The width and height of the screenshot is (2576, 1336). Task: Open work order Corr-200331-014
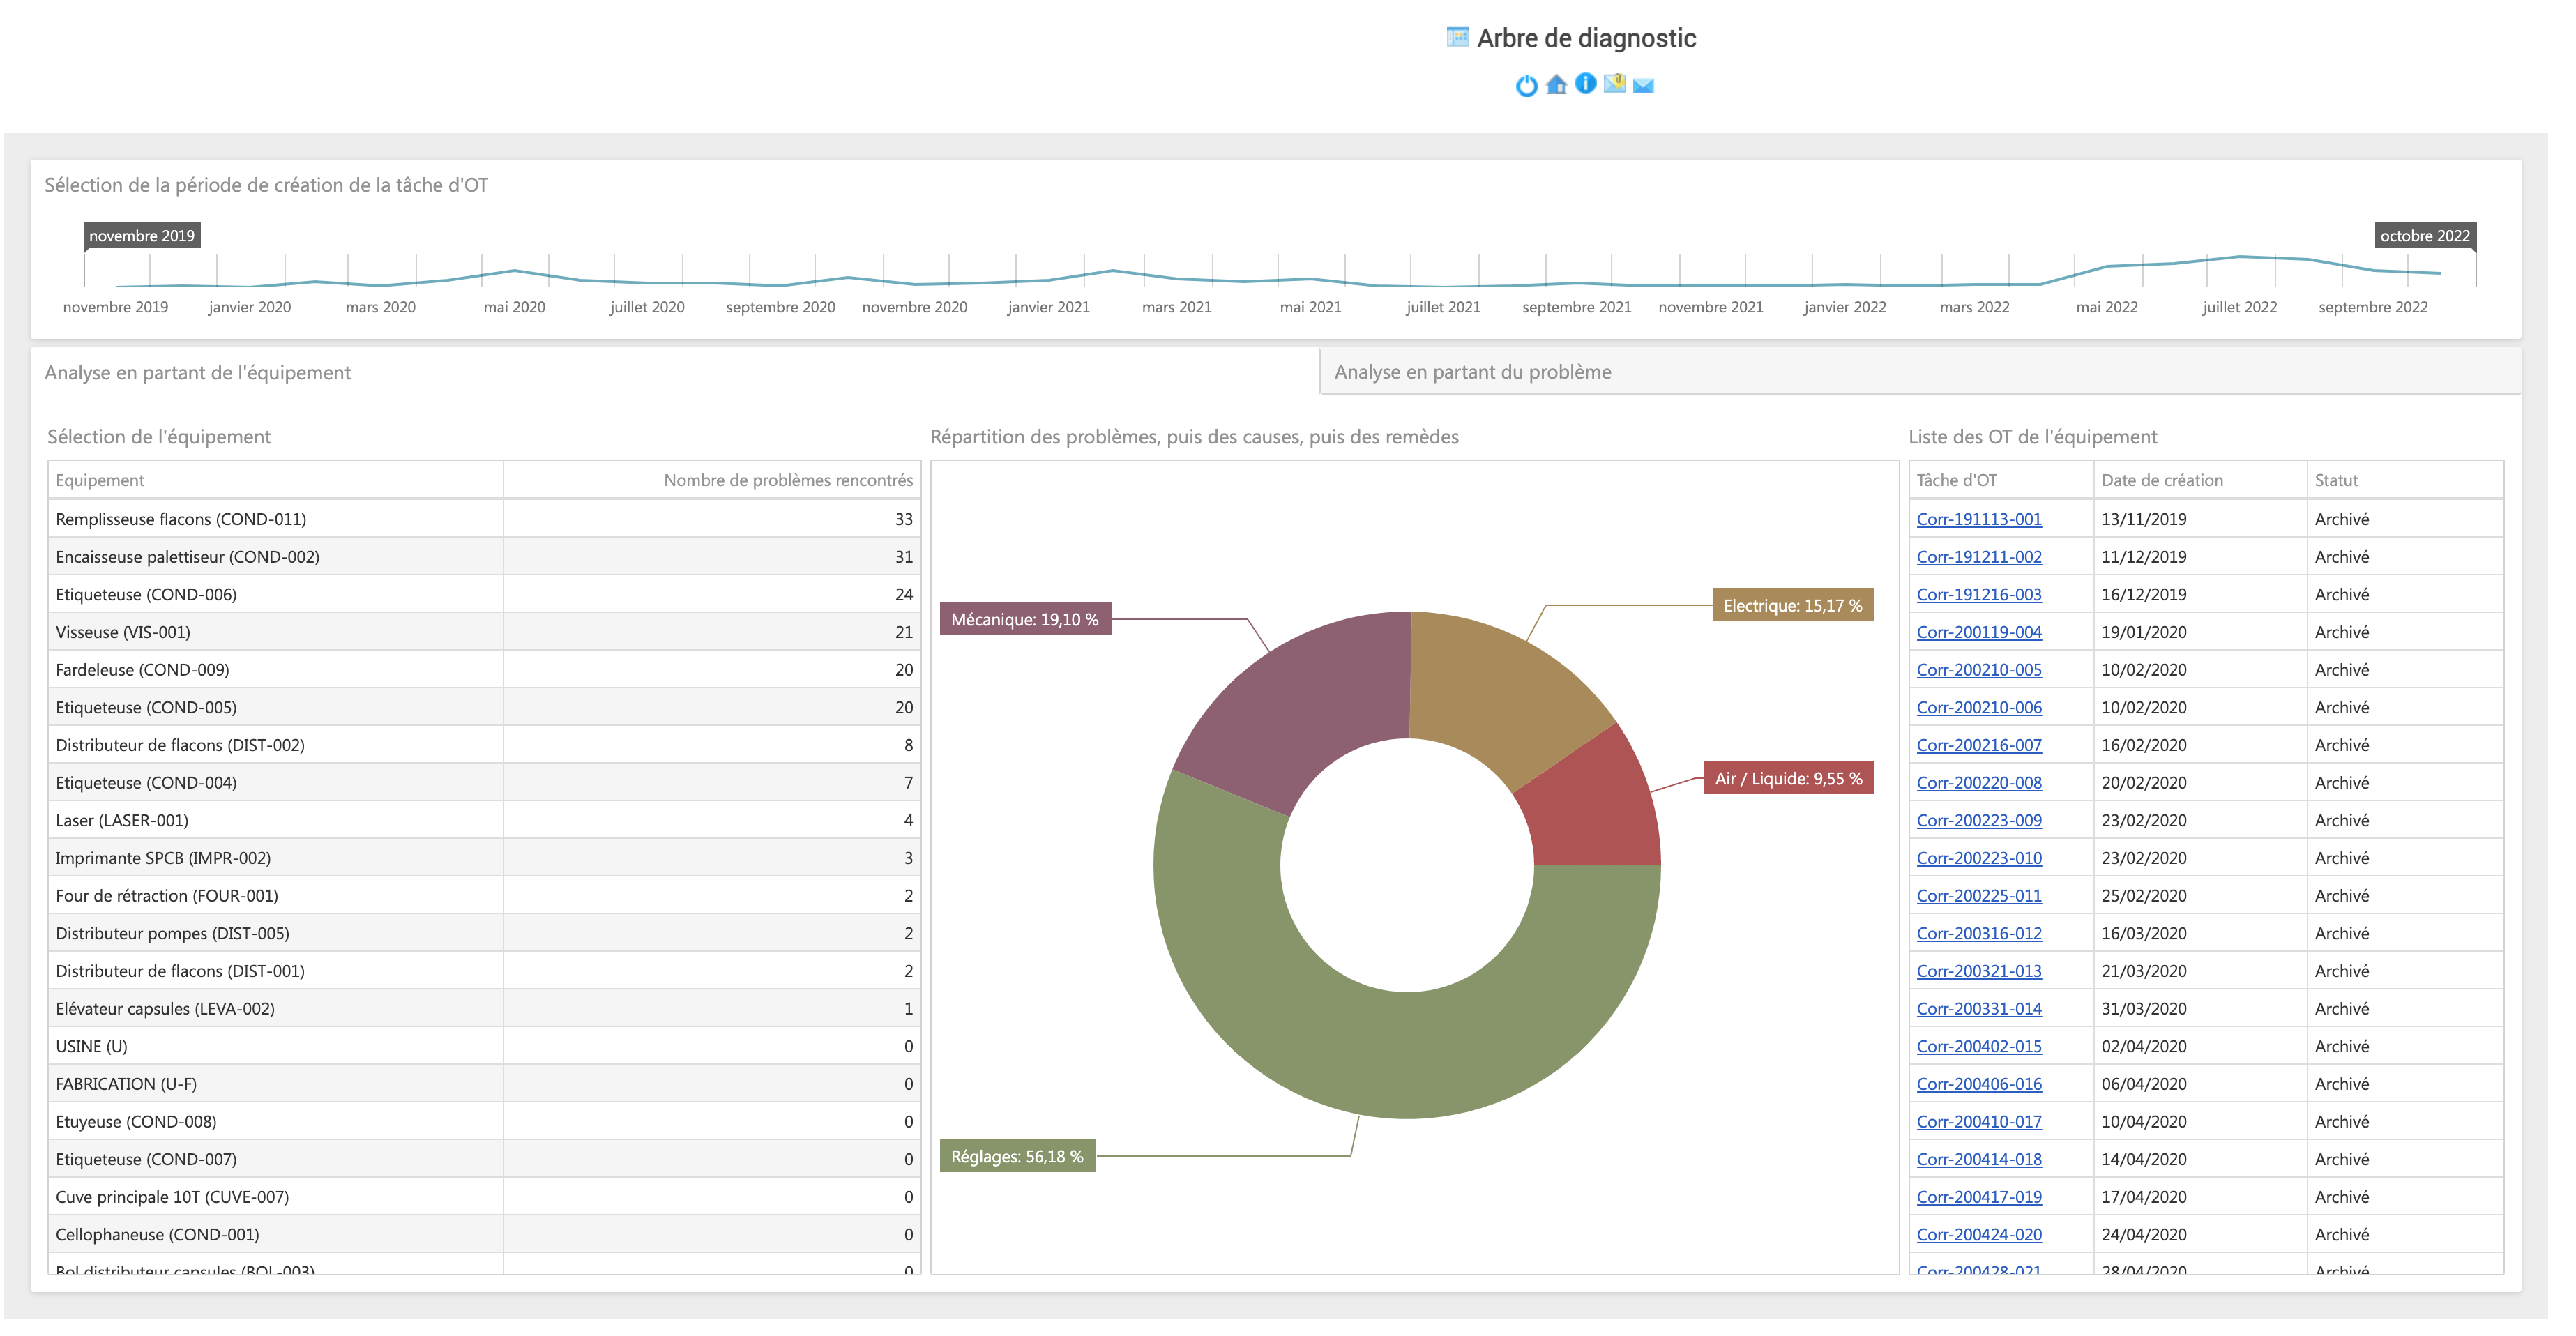click(1979, 1009)
